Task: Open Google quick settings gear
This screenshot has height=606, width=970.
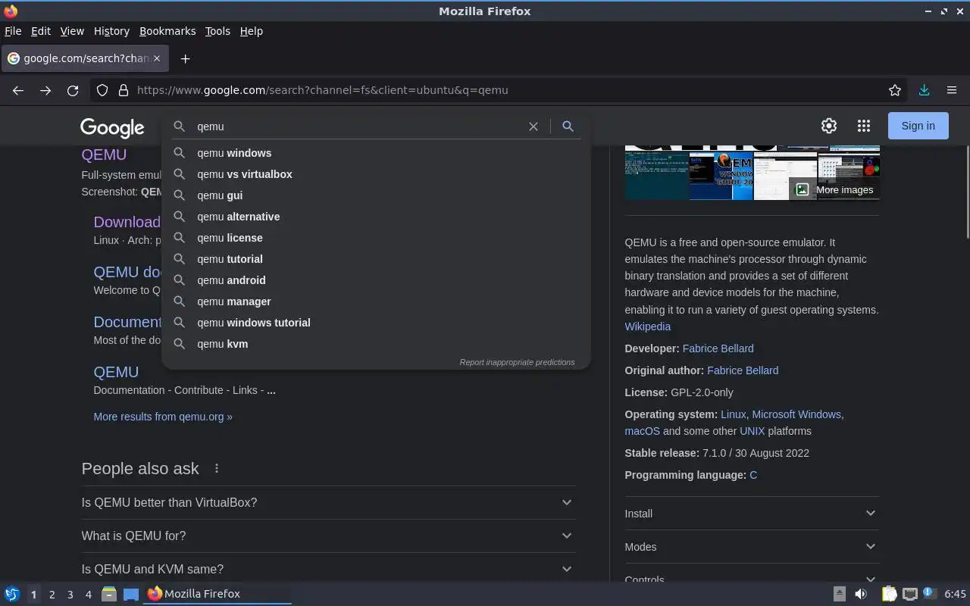Action: point(829,126)
